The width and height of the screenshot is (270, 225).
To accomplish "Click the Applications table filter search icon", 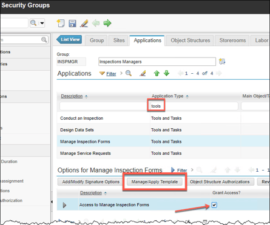I will tap(129, 73).
